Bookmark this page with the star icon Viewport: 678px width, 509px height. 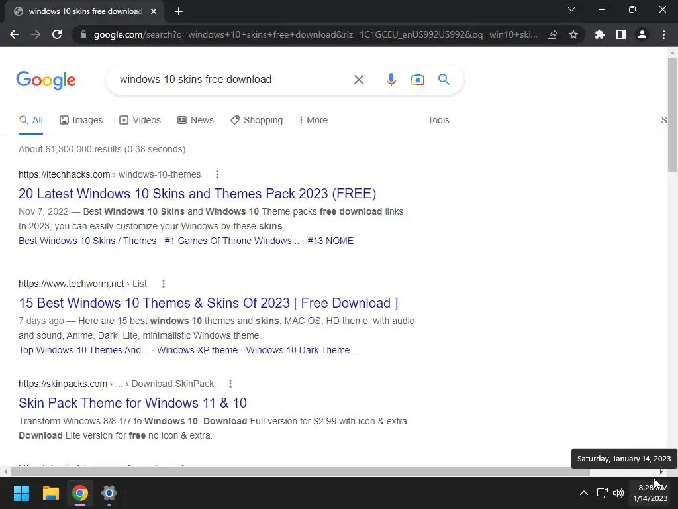click(x=573, y=34)
